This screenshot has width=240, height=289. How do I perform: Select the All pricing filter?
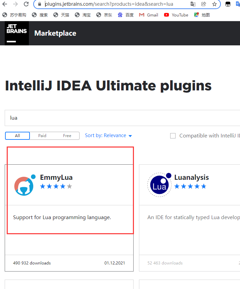pos(17,136)
